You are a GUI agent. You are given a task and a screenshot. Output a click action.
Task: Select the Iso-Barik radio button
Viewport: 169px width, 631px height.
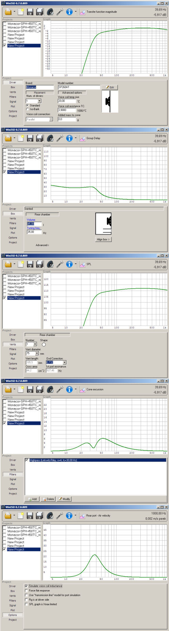[28, 109]
